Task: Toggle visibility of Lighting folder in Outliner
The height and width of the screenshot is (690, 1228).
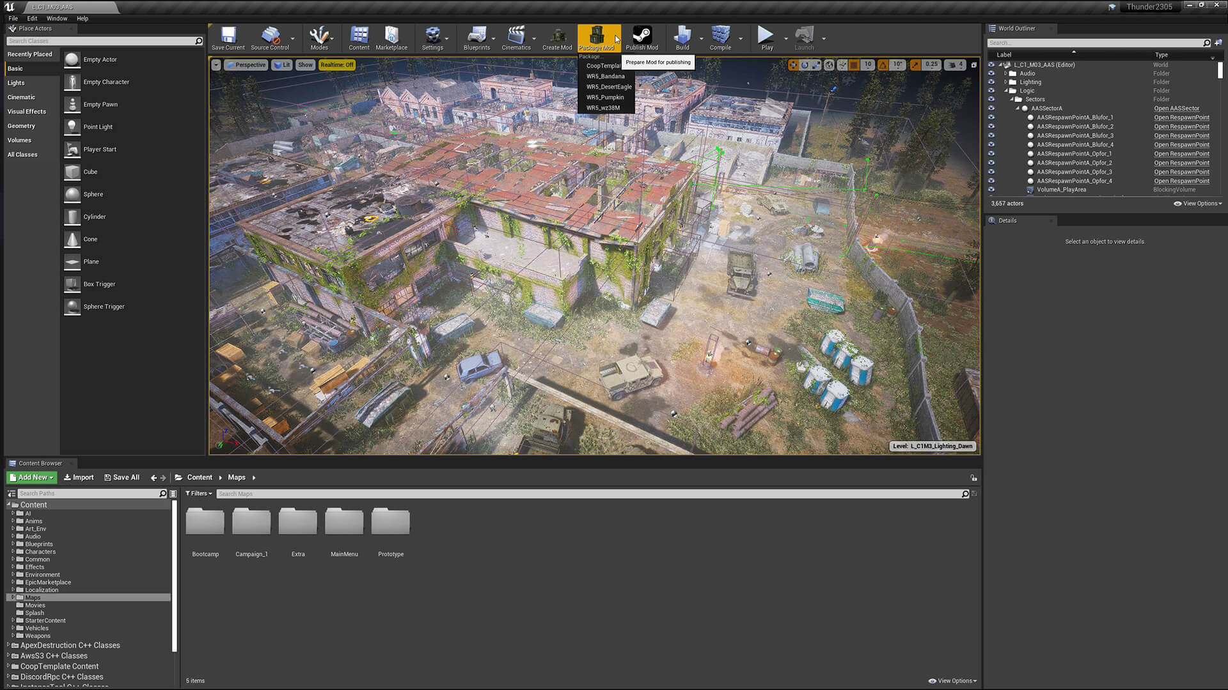Action: click(x=991, y=82)
